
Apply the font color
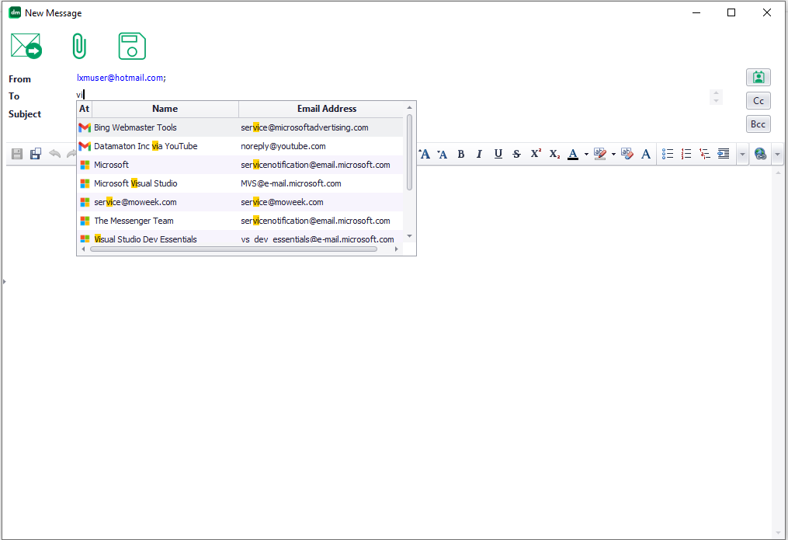point(573,154)
